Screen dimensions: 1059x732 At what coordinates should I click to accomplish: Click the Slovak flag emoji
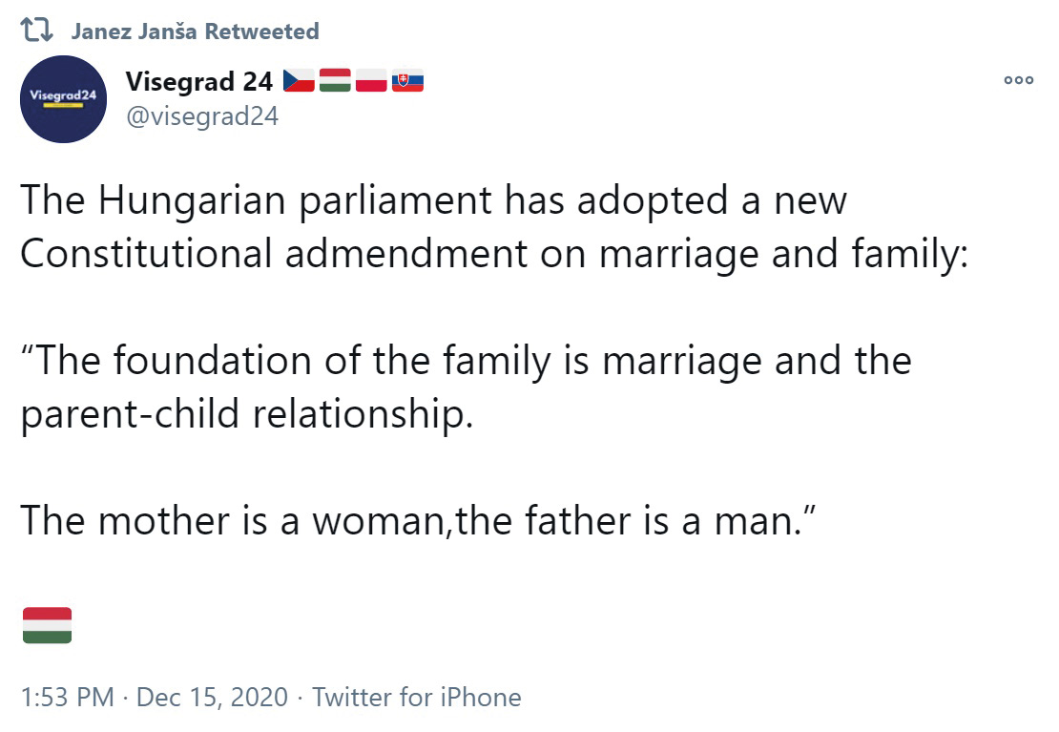(x=407, y=82)
